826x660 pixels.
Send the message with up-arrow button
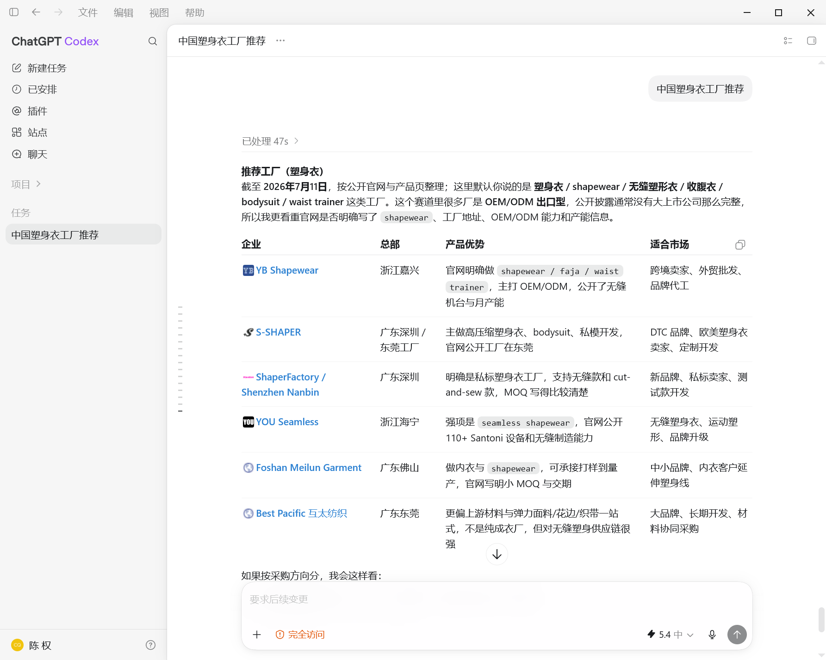(x=737, y=635)
